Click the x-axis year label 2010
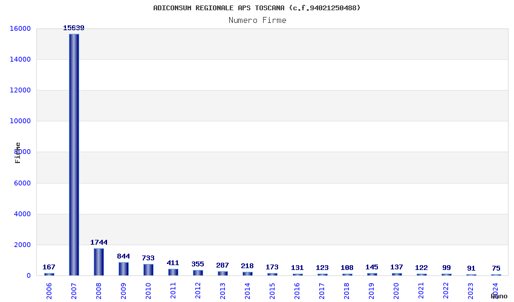 tap(149, 291)
